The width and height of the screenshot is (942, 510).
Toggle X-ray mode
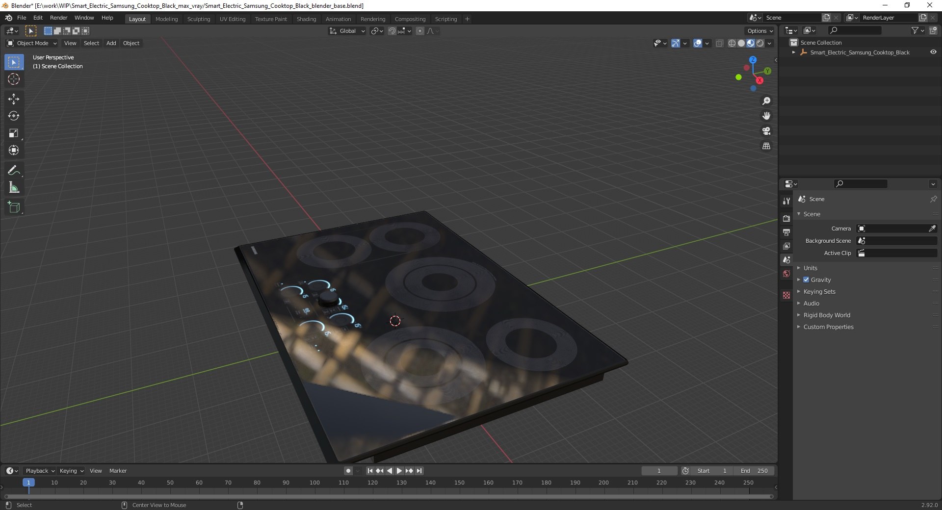[720, 43]
